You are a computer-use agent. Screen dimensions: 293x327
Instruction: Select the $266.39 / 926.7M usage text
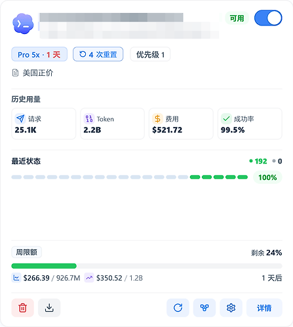tap(52, 278)
